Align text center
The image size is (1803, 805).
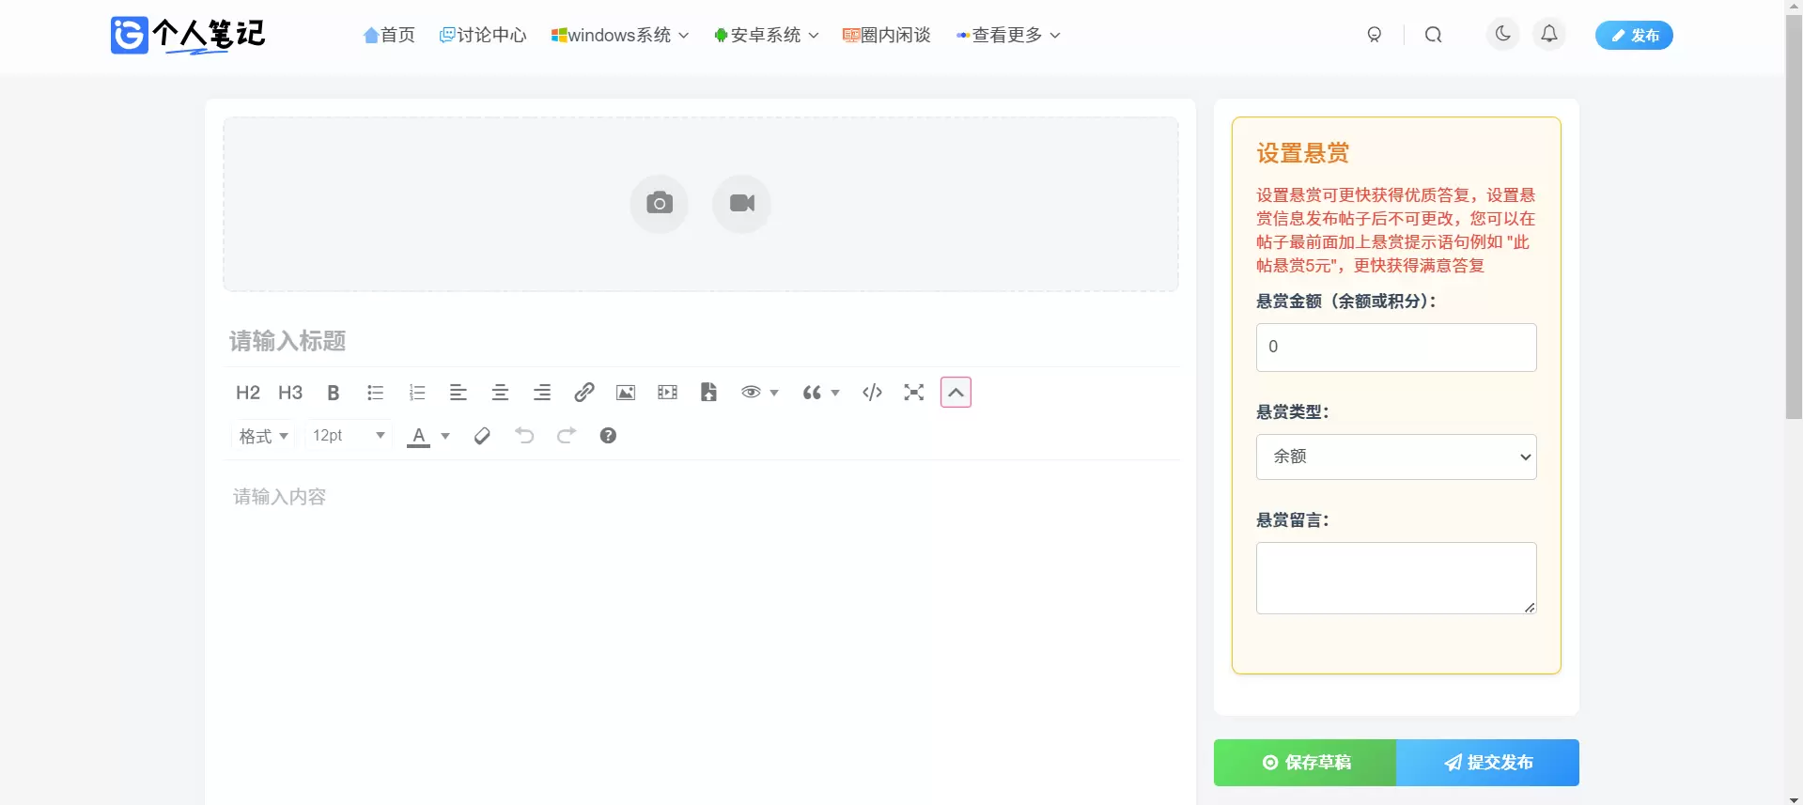(500, 393)
